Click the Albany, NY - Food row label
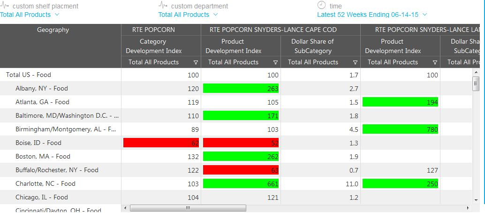 click(x=42, y=88)
